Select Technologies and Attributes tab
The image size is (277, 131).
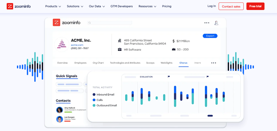[125, 63]
